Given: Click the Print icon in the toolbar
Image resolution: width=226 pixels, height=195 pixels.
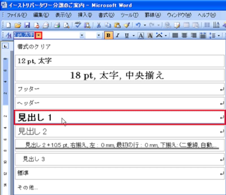Looking at the screenshot, I should [x=57, y=25].
